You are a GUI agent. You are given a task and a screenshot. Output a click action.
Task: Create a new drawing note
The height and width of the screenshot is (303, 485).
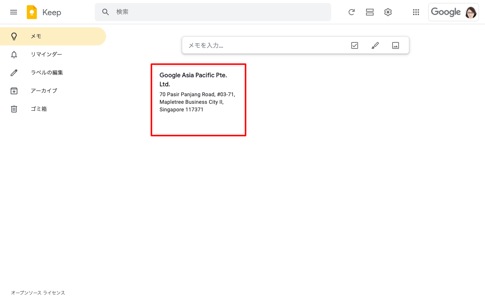[375, 45]
